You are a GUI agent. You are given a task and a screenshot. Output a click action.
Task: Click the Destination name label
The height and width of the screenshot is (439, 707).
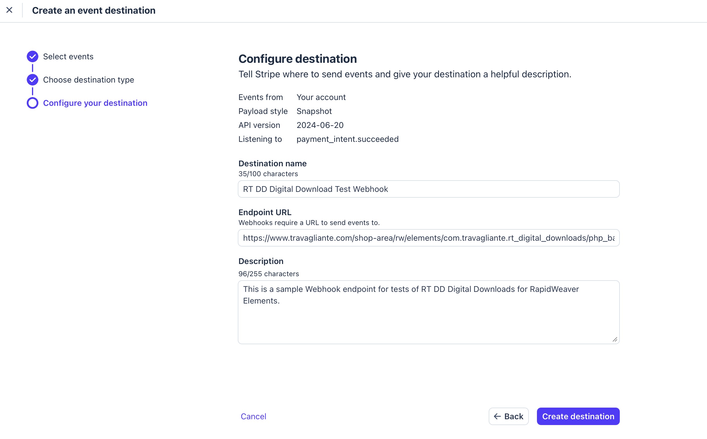tap(273, 163)
